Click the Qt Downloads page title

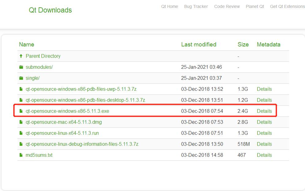pyautogui.click(x=50, y=10)
